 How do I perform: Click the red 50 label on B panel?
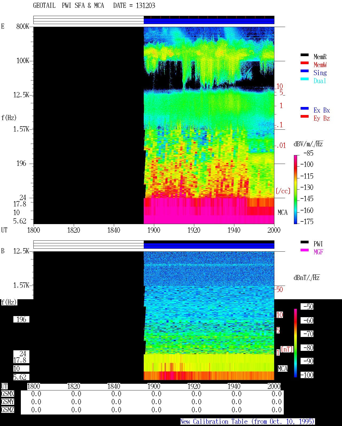tap(279, 289)
